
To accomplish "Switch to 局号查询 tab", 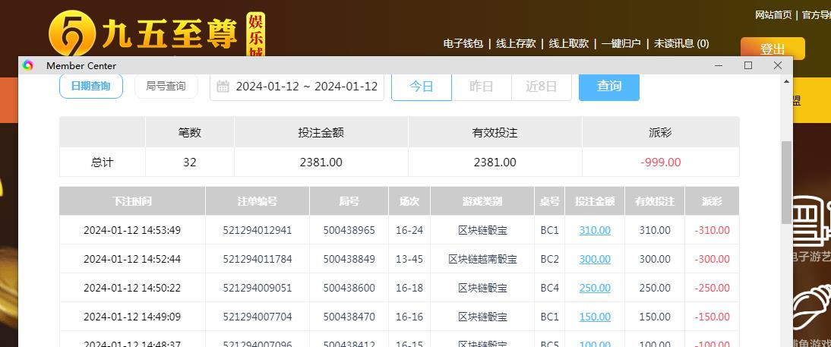I will [166, 86].
